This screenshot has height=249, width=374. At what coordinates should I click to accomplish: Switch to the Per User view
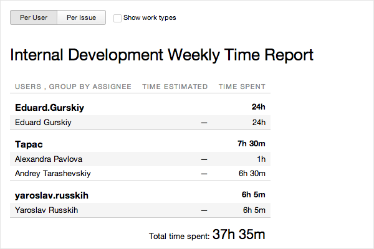[34, 17]
